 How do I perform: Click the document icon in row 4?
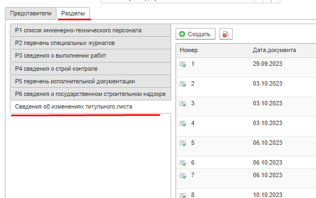pyautogui.click(x=183, y=123)
